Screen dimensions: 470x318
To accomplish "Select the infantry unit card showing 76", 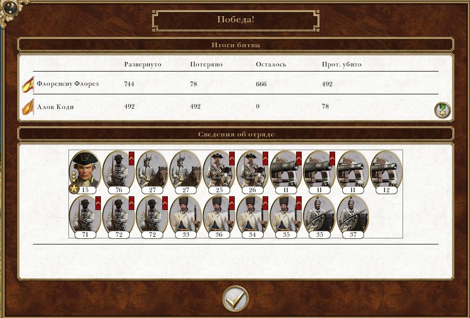I will click(119, 172).
